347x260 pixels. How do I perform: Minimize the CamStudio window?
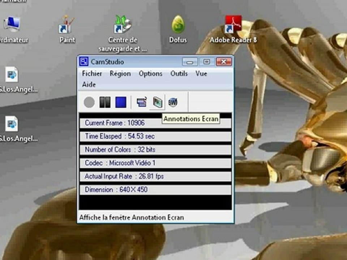(x=190, y=62)
